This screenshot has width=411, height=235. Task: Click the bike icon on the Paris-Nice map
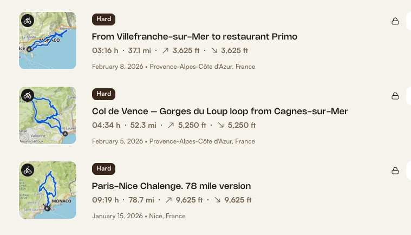pyautogui.click(x=28, y=171)
